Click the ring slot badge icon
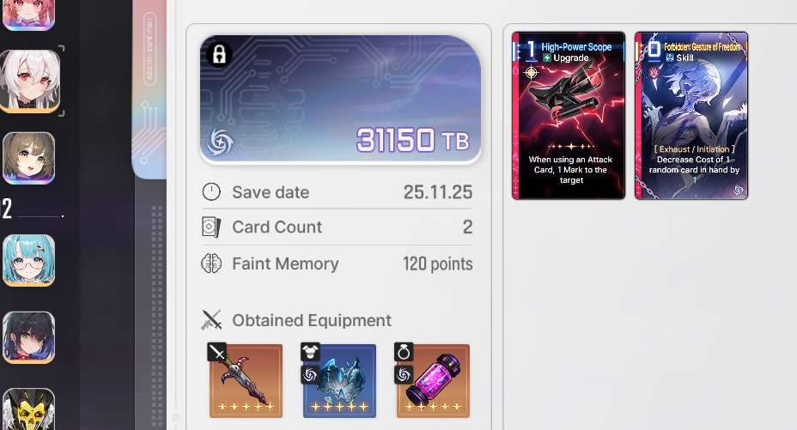 [404, 352]
